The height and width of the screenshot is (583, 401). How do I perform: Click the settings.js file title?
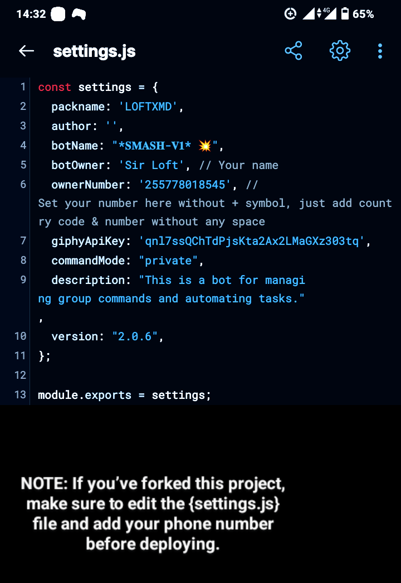point(94,51)
